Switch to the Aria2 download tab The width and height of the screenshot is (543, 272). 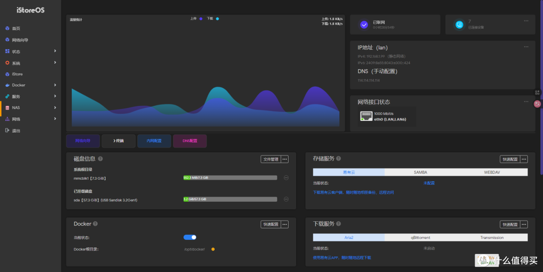coord(349,237)
